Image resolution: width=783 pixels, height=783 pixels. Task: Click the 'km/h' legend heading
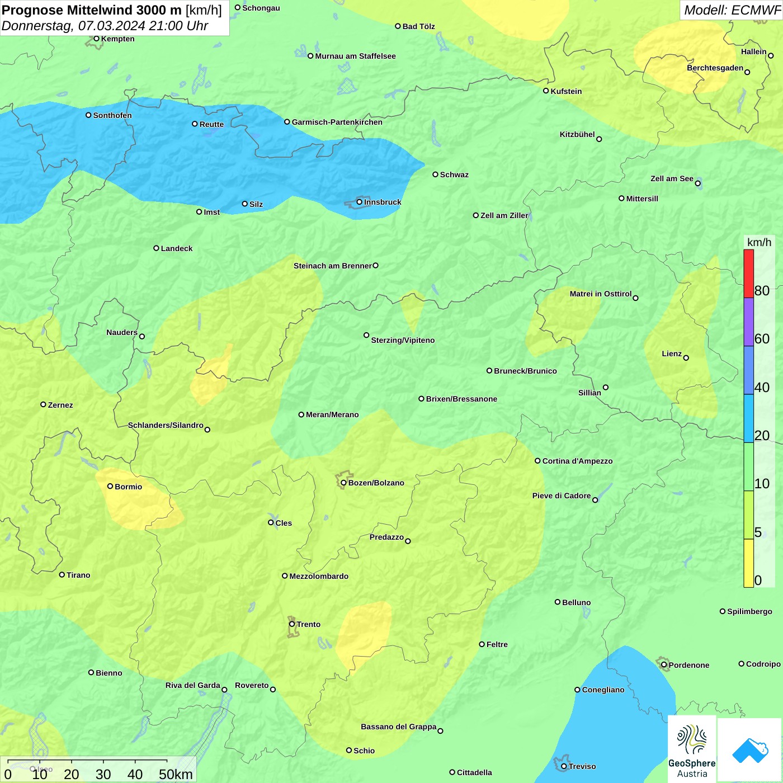[x=759, y=242]
